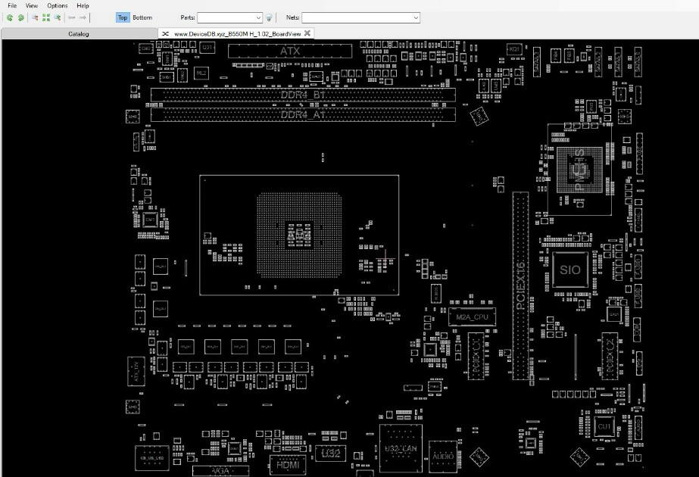Click the zoom in magnifier icon

point(58,18)
